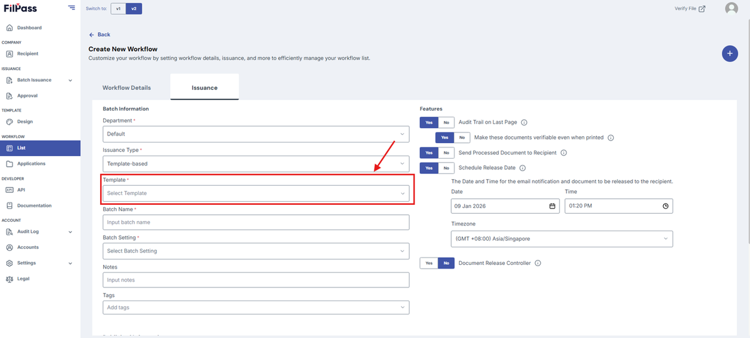Click the Back link

pos(104,34)
